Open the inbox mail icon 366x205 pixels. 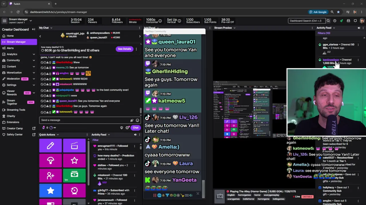pos(348,21)
